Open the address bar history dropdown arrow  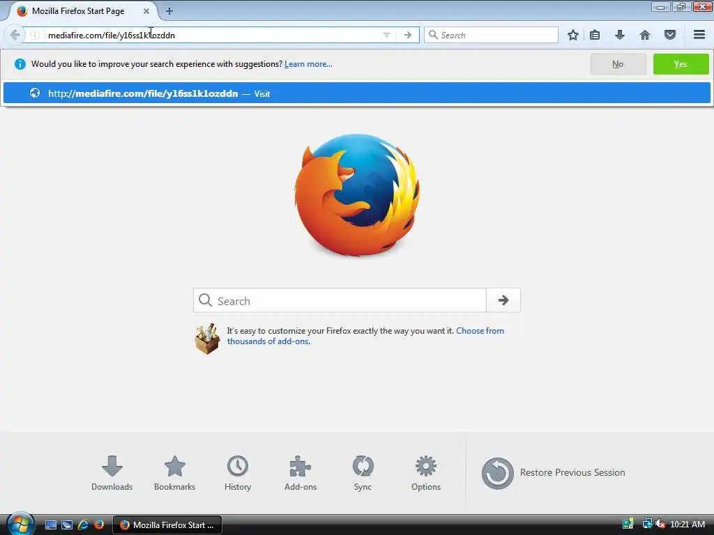coord(386,35)
